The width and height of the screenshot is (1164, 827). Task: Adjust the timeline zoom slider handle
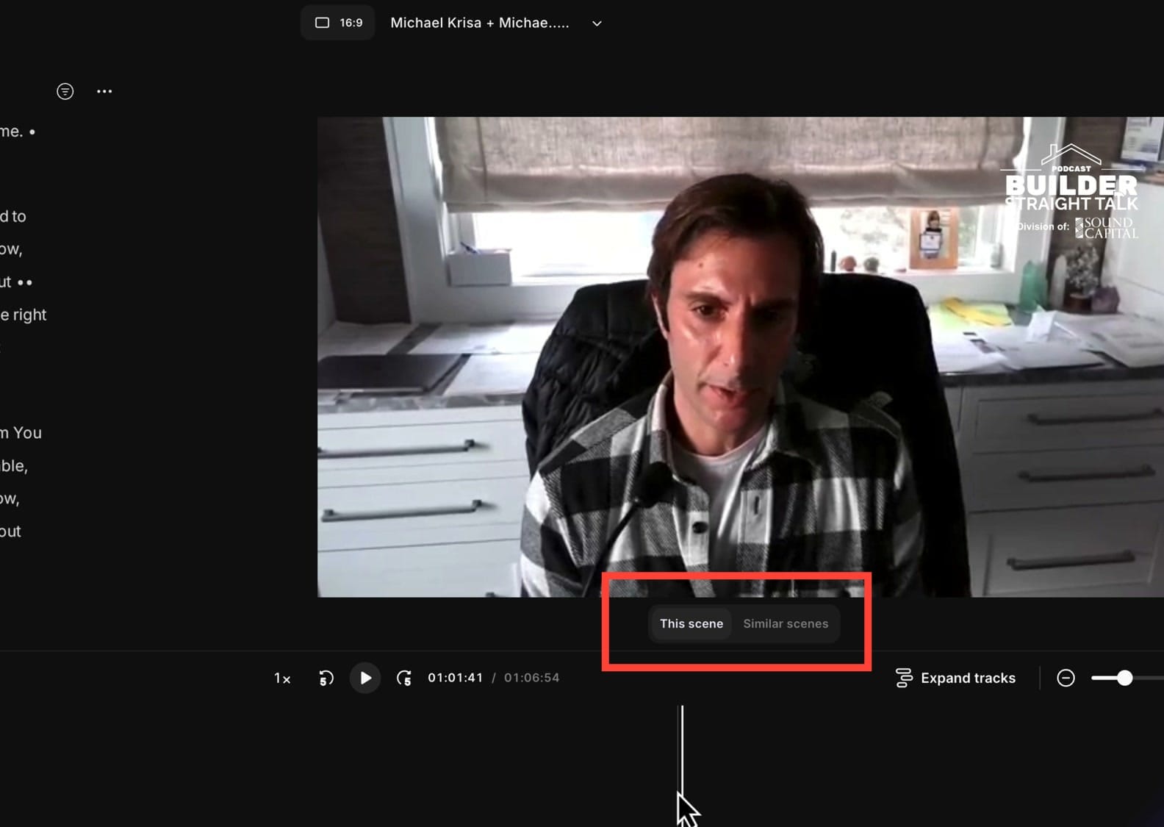click(x=1124, y=678)
